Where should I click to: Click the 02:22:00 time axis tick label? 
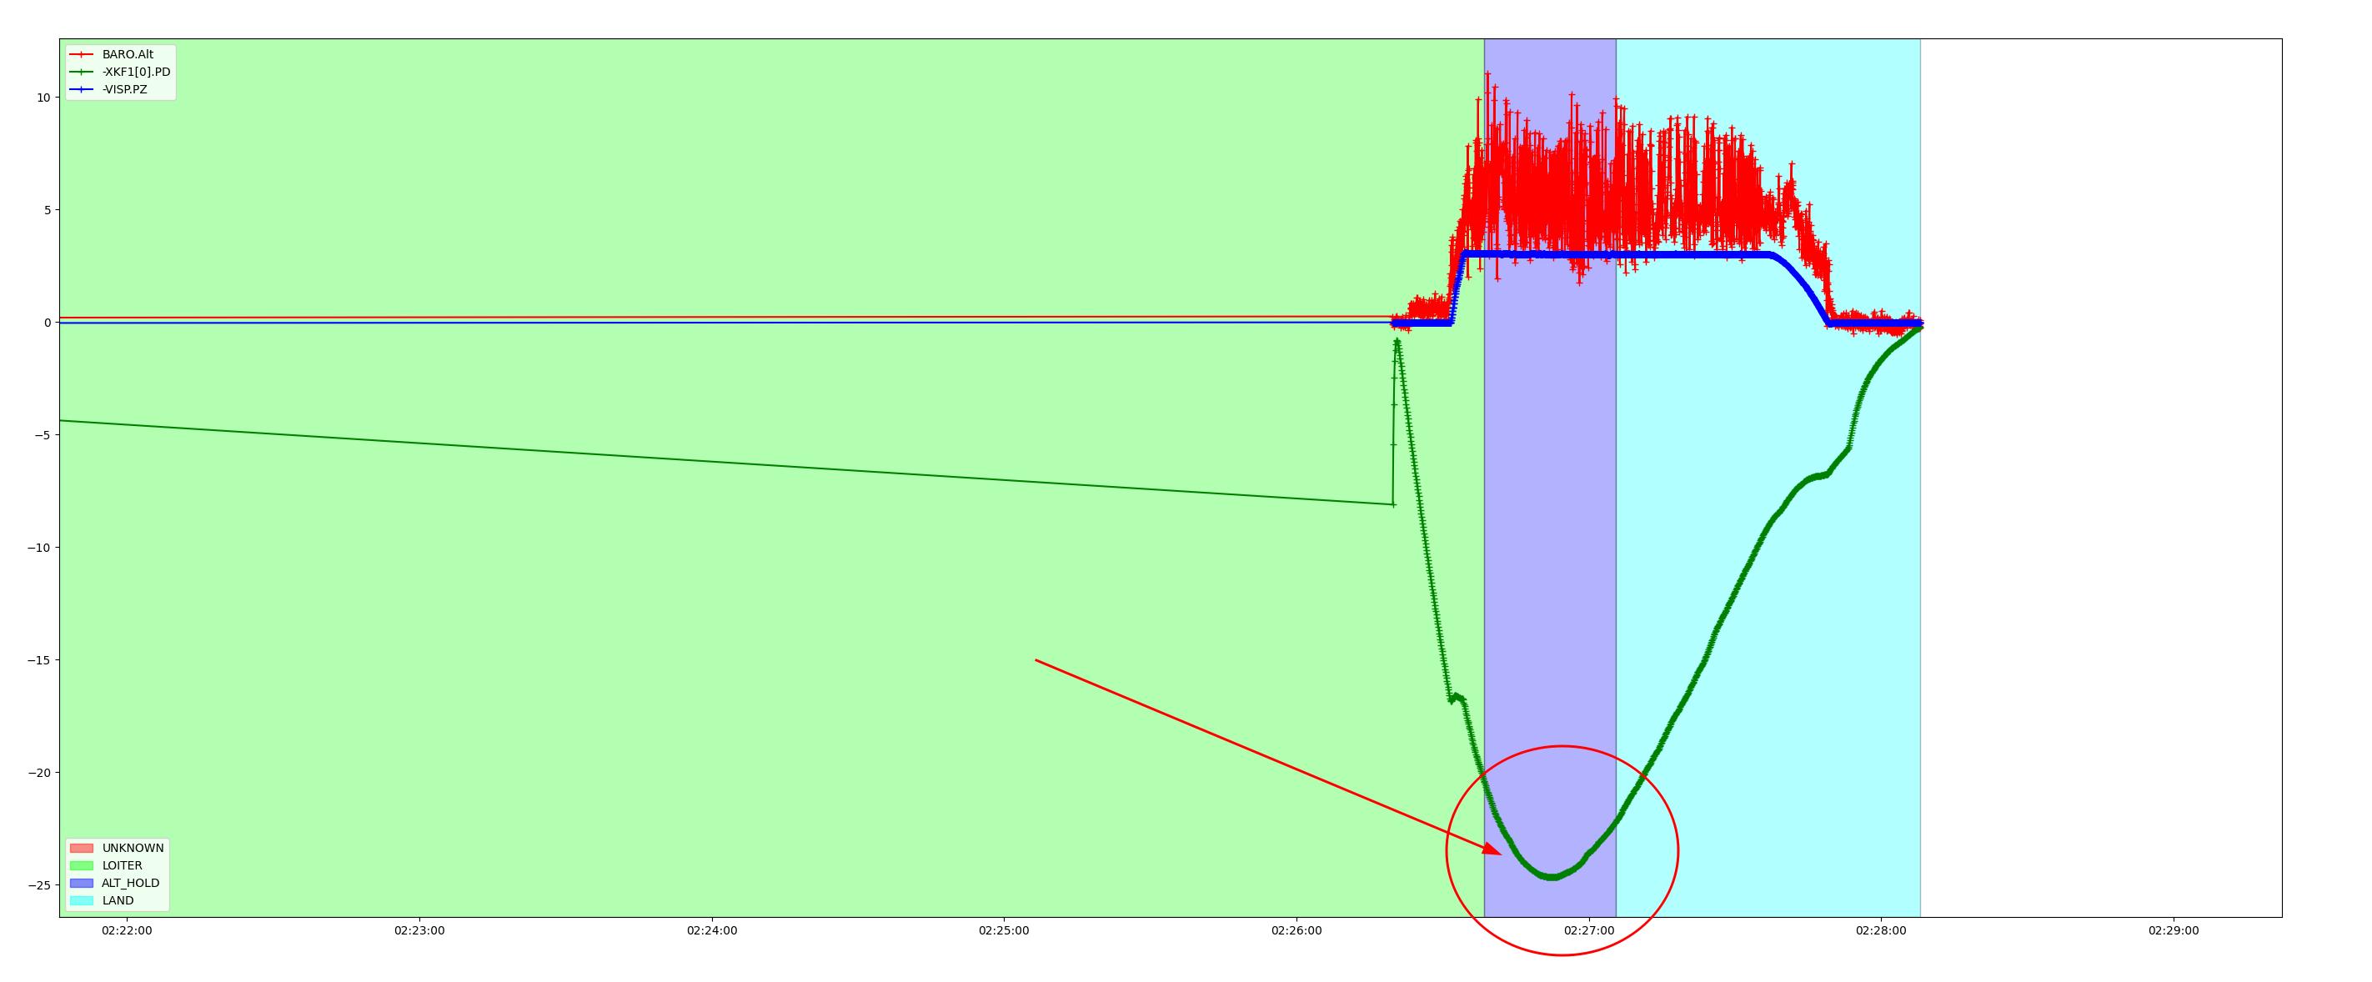tap(127, 930)
